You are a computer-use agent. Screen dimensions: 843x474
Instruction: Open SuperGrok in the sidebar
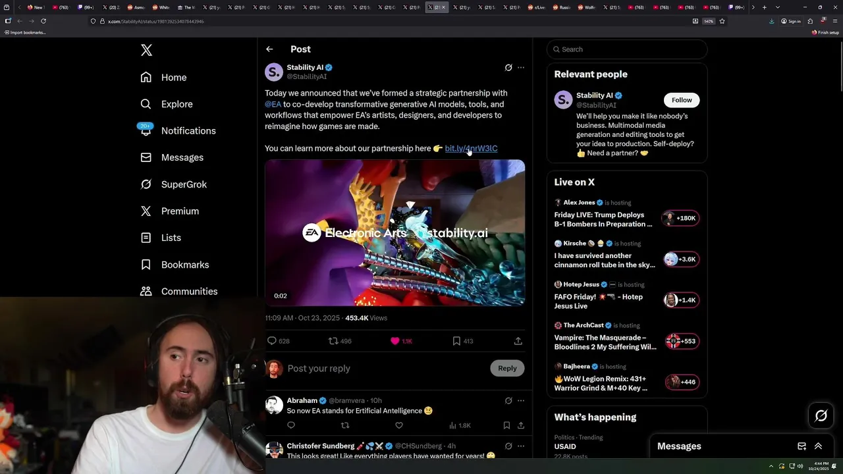click(174, 184)
